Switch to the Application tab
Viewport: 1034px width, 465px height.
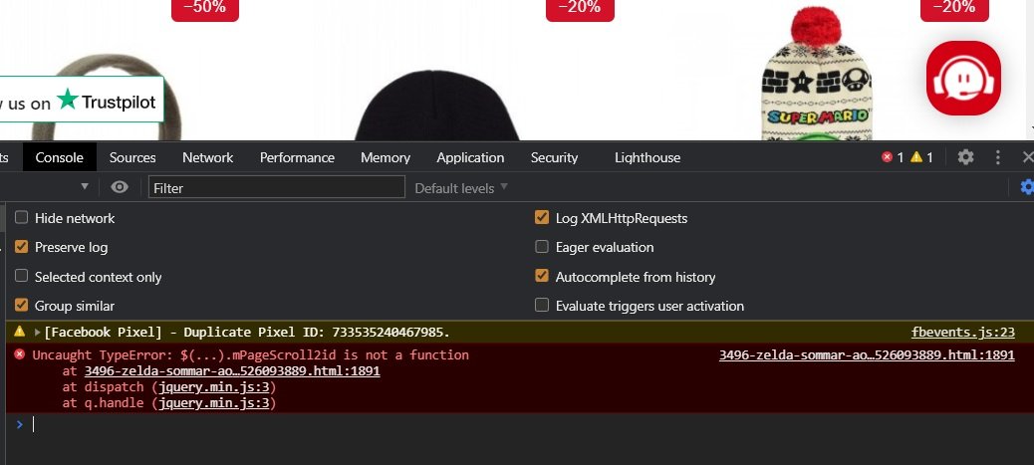[x=470, y=157]
